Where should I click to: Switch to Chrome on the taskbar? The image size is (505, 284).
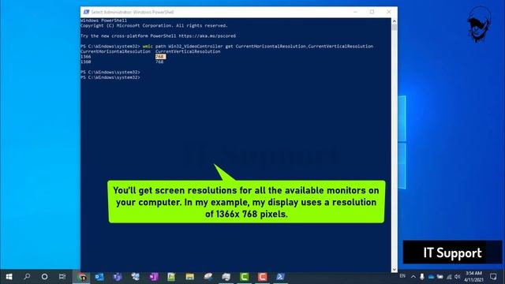pyautogui.click(x=82, y=277)
